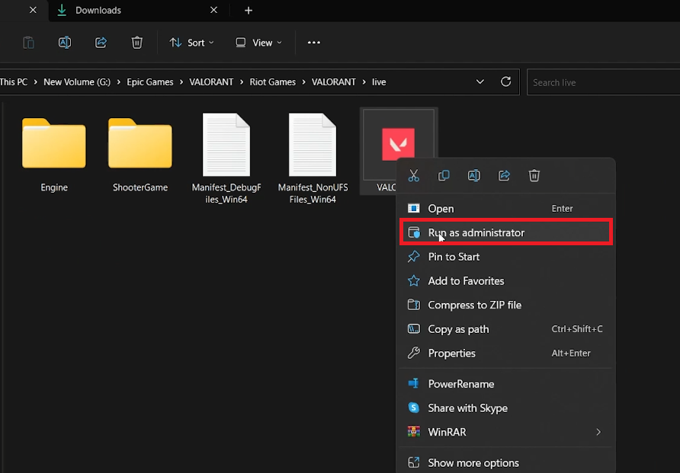
Task: Expand the address bar history chevron
Action: pyautogui.click(x=480, y=81)
